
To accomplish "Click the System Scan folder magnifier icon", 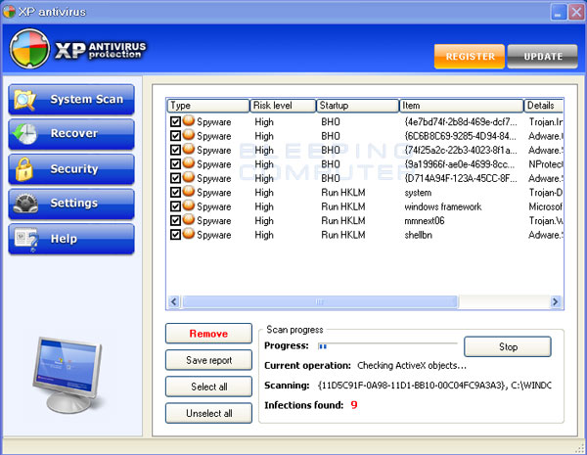I will point(24,100).
